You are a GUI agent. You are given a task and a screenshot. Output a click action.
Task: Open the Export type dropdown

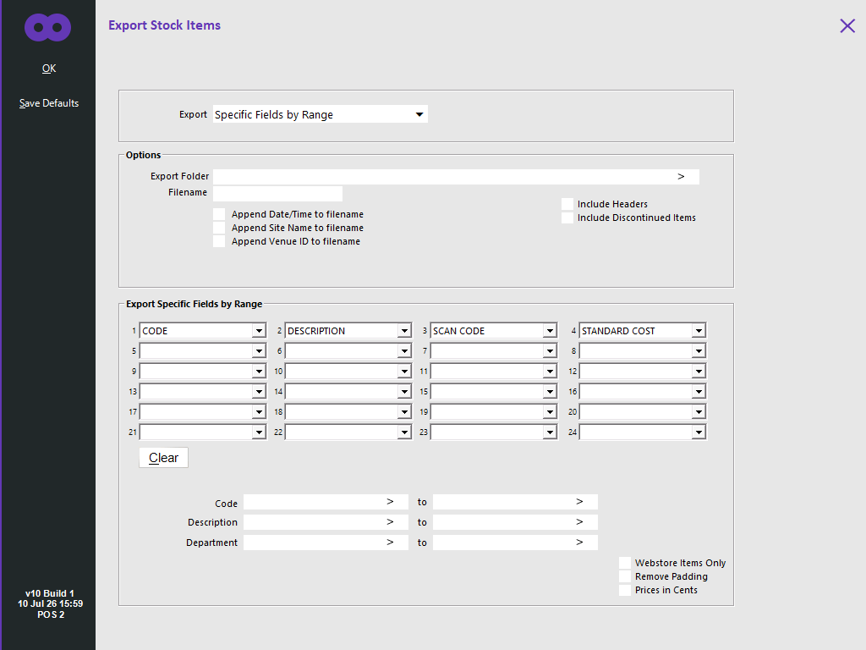[x=419, y=114]
